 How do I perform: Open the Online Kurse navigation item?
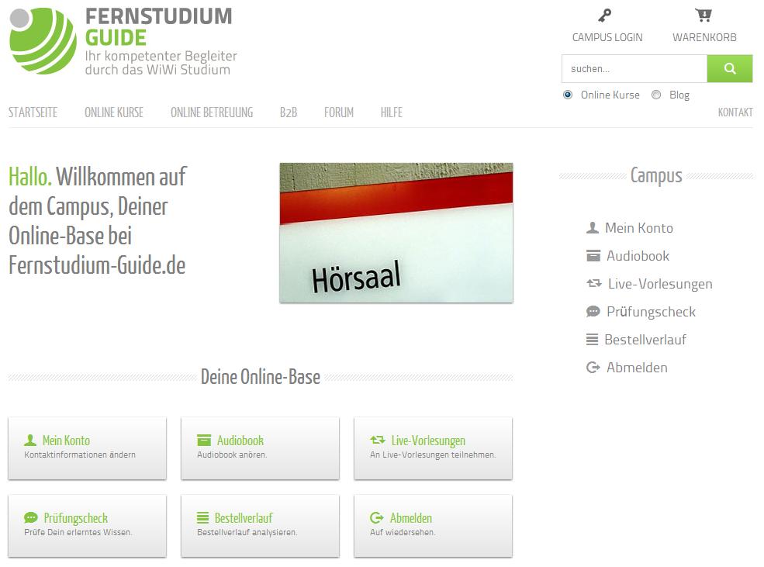114,112
